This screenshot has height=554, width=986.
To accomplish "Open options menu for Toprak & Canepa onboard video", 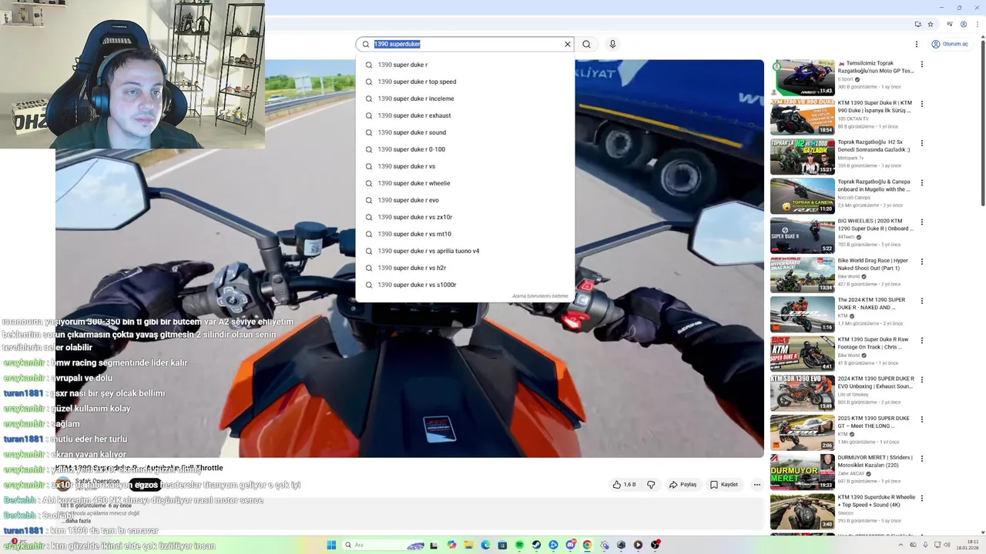I will tap(921, 183).
